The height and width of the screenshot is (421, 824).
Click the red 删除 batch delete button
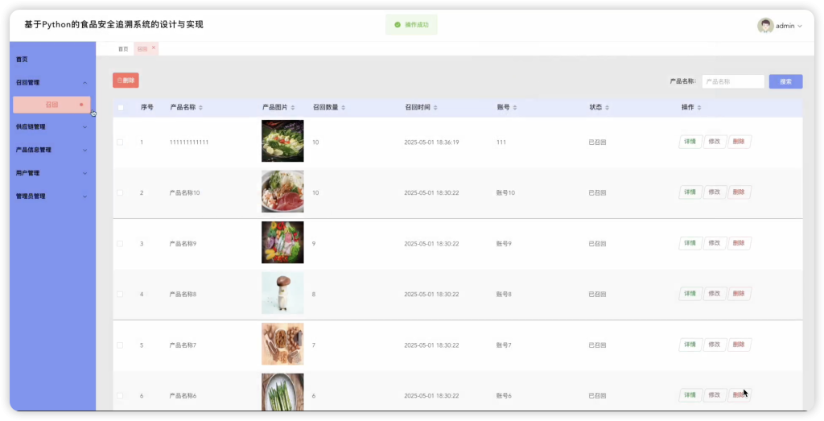pyautogui.click(x=126, y=80)
